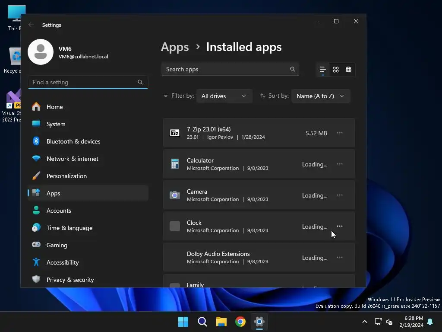Screen dimensions: 442x332
Task: Open more options for Calculator
Action: [x=340, y=164]
